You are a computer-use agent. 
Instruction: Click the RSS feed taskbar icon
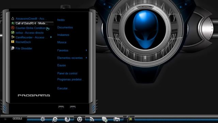click(92, 119)
